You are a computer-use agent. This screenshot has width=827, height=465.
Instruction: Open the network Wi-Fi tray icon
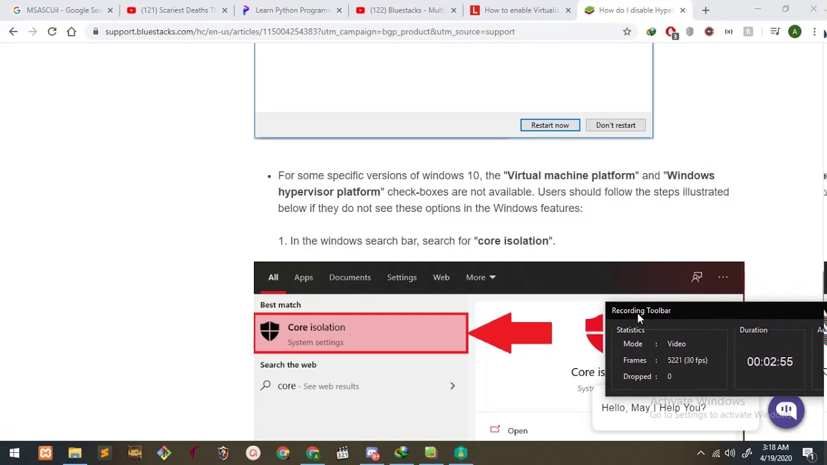716,453
